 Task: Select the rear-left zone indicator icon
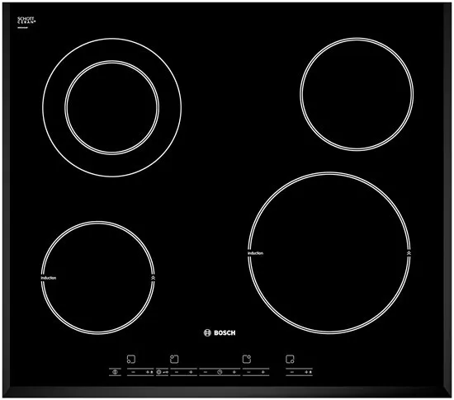pos(174,359)
